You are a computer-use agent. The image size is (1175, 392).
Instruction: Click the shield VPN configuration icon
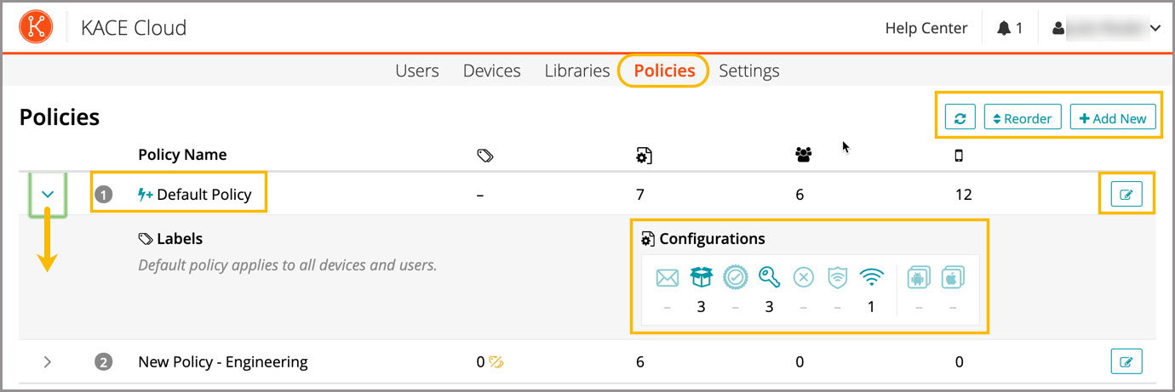[x=838, y=278]
